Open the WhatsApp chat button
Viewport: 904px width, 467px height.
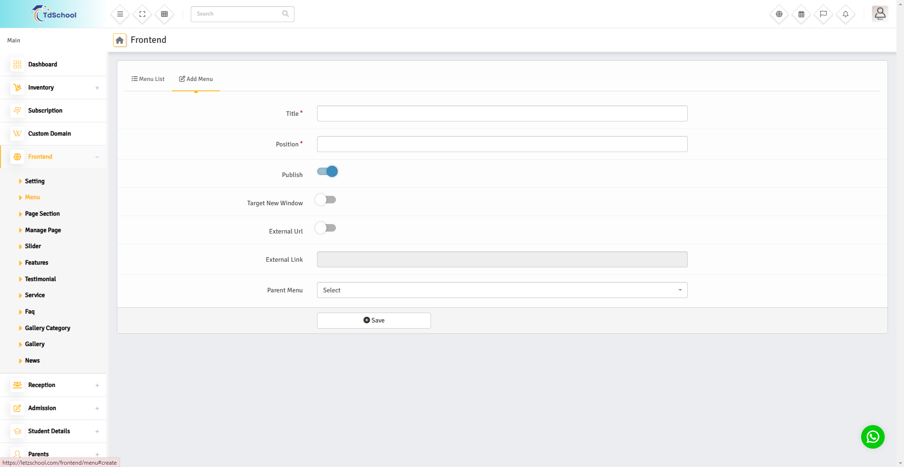[872, 437]
